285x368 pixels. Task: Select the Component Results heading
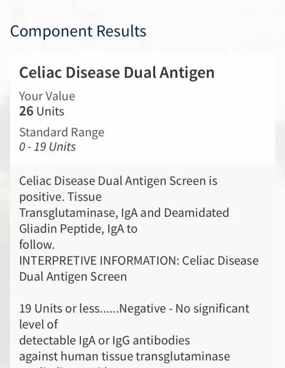coord(78,31)
